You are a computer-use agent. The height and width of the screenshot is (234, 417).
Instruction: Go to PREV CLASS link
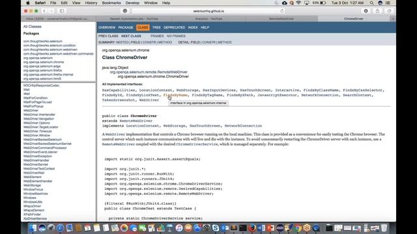coord(108,36)
